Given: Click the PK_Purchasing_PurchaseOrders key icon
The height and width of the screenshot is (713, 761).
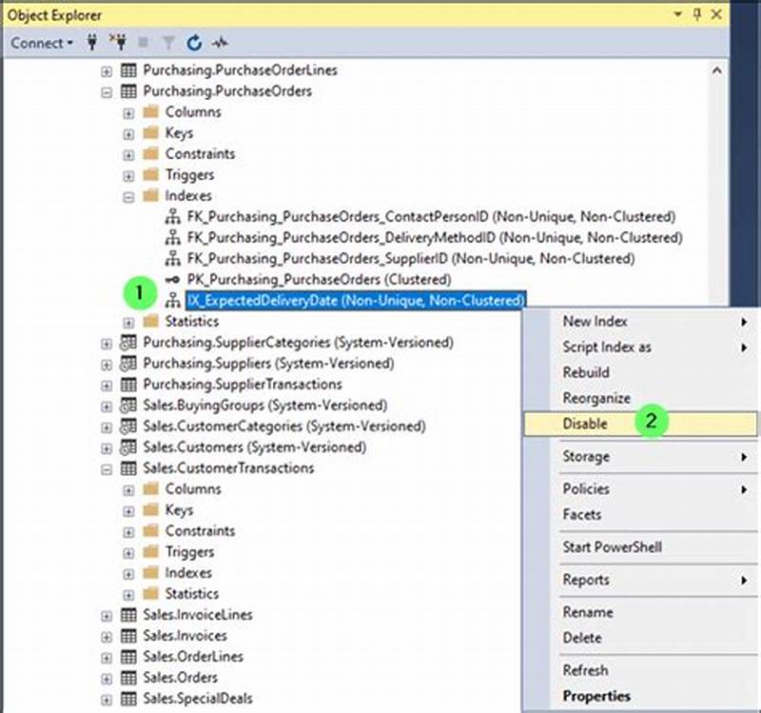Looking at the screenshot, I should 173,279.
